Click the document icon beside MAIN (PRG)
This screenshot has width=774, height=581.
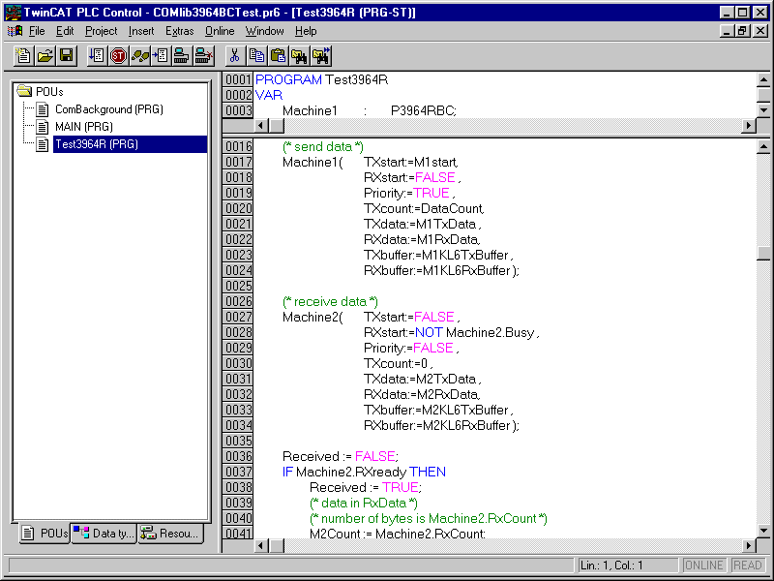click(43, 127)
